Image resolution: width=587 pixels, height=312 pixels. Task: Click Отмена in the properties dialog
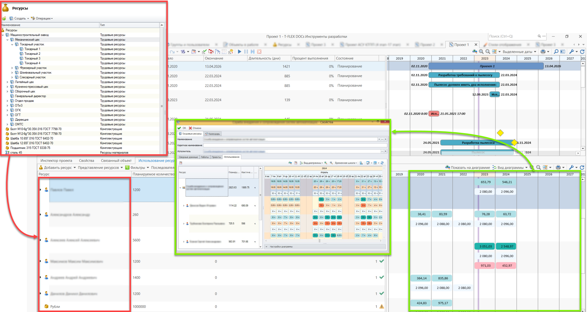pyautogui.click(x=195, y=128)
